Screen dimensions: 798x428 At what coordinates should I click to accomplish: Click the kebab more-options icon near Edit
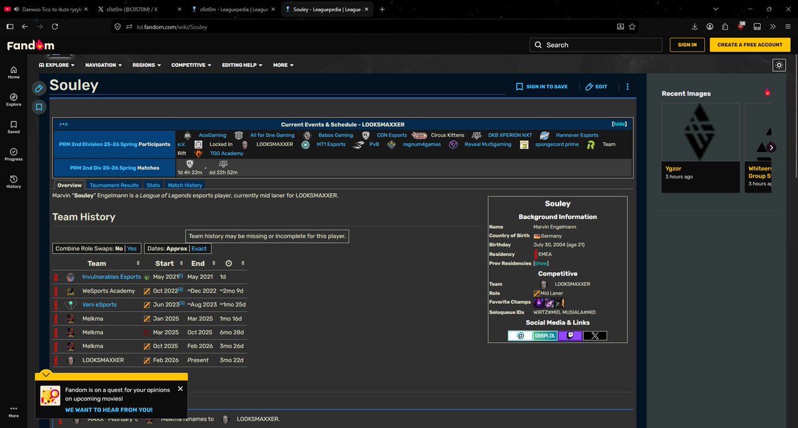(x=627, y=86)
